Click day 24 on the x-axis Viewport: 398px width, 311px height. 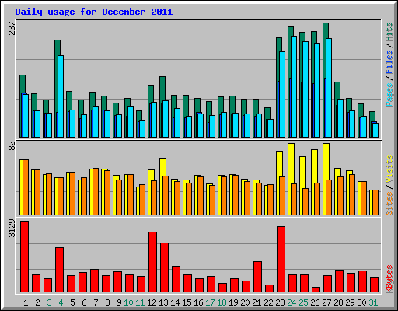click(292, 302)
